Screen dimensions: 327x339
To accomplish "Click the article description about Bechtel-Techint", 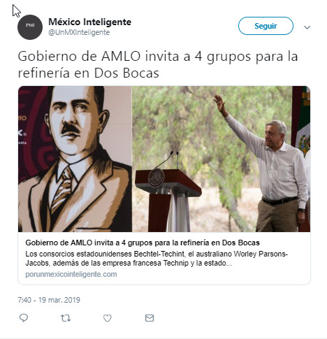I will 157,259.
